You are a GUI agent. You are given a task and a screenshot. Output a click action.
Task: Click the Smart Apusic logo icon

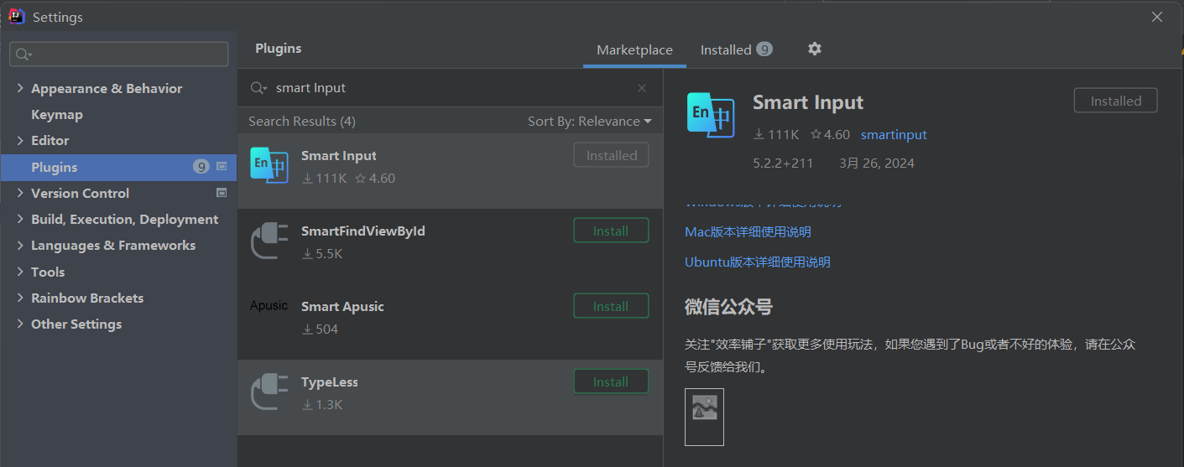tap(269, 306)
